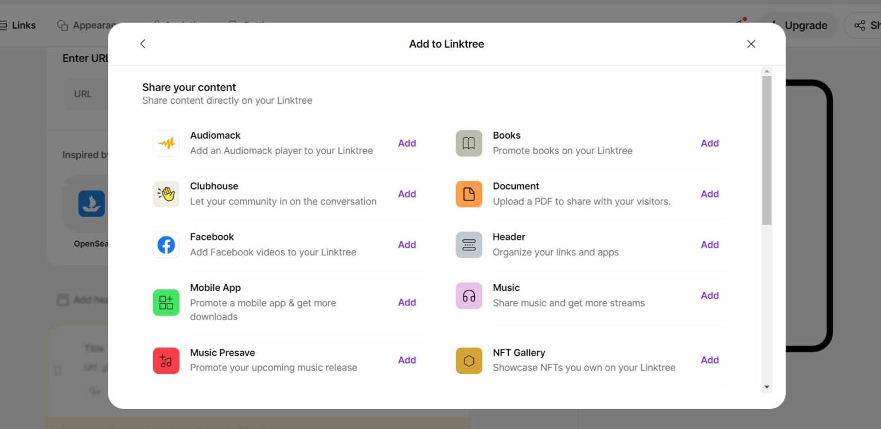Click the dialog scrollbar thumb
881x429 pixels.
pos(767,150)
